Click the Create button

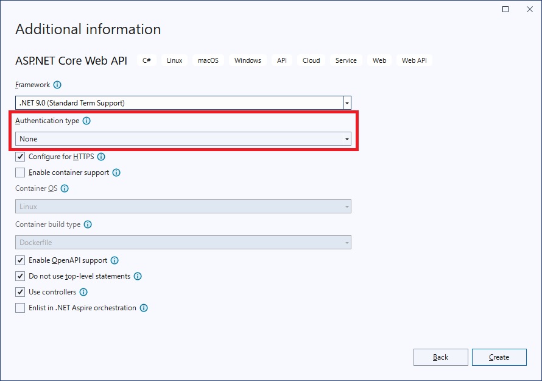point(499,357)
